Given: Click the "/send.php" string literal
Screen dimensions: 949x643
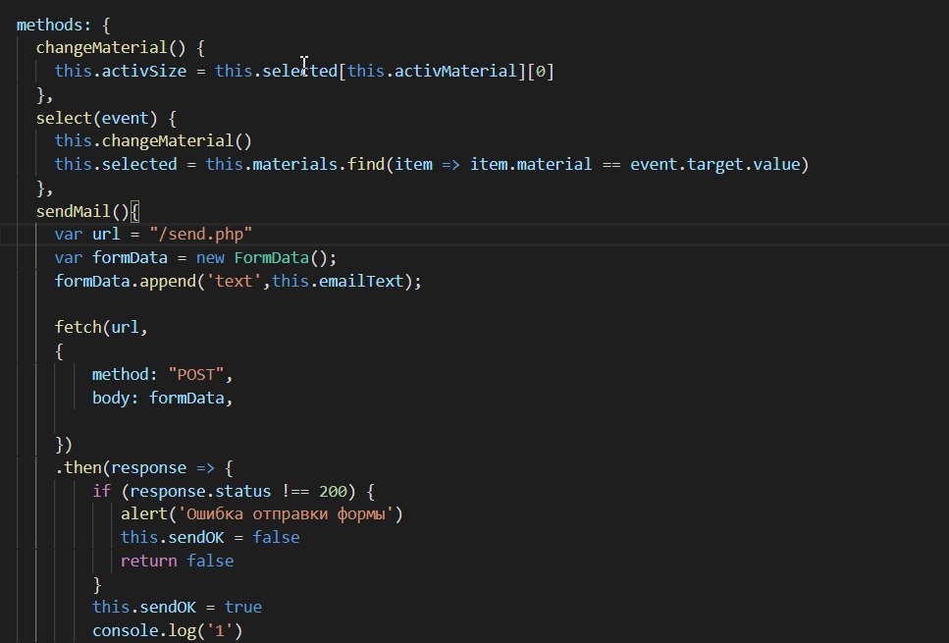Looking at the screenshot, I should (201, 235).
